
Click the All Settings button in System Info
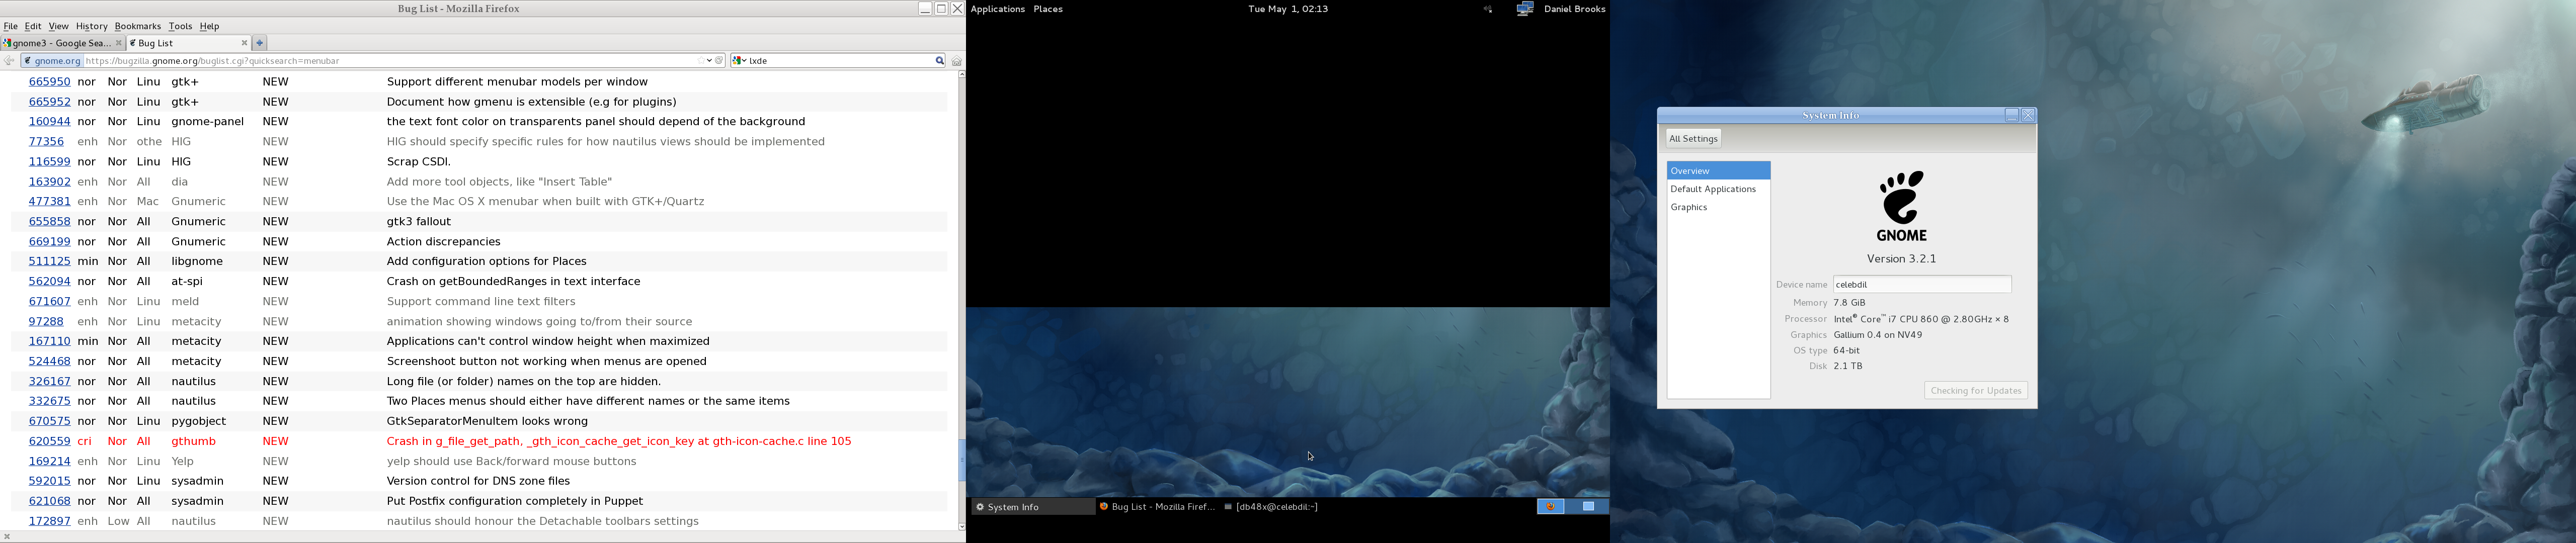click(x=1693, y=139)
